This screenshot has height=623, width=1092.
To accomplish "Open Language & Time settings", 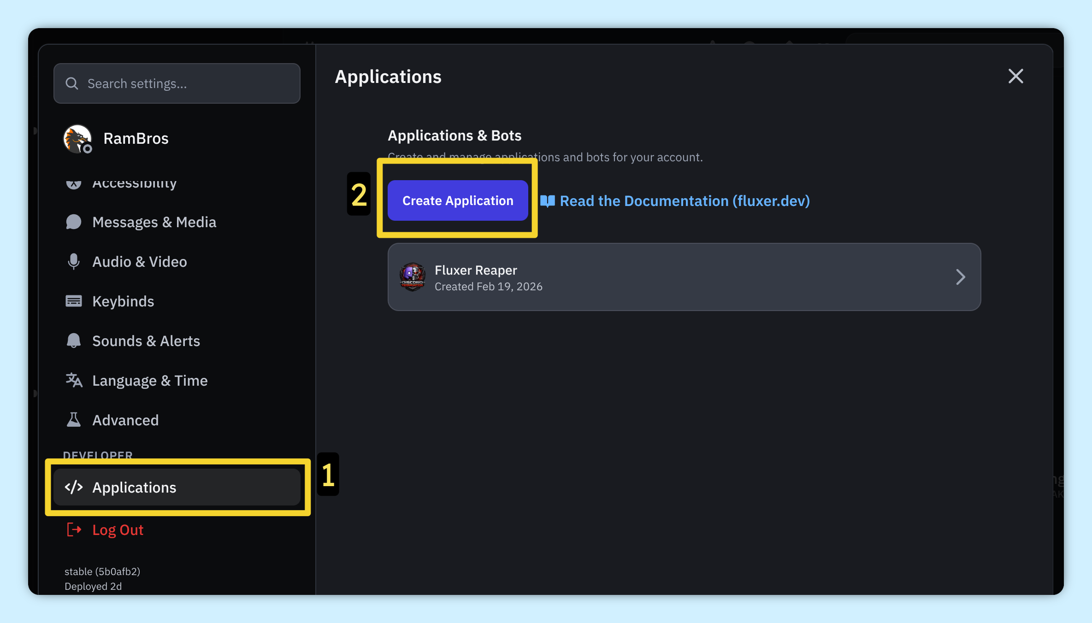I will click(x=177, y=381).
